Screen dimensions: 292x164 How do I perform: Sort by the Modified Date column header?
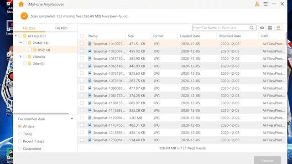(x=238, y=36)
